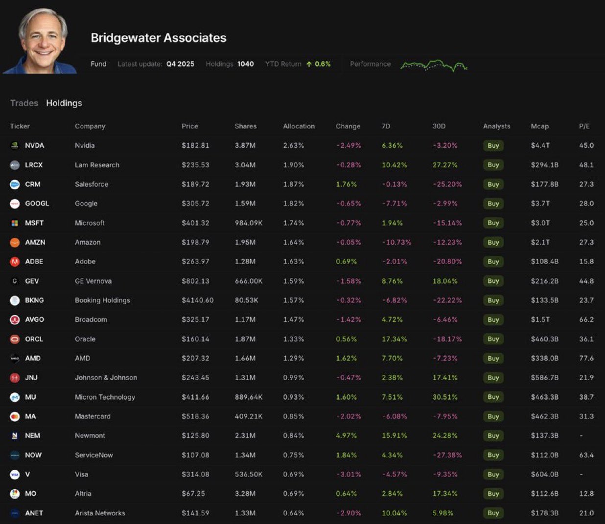
Task: Click the Adobe red logo icon
Action: 15,262
